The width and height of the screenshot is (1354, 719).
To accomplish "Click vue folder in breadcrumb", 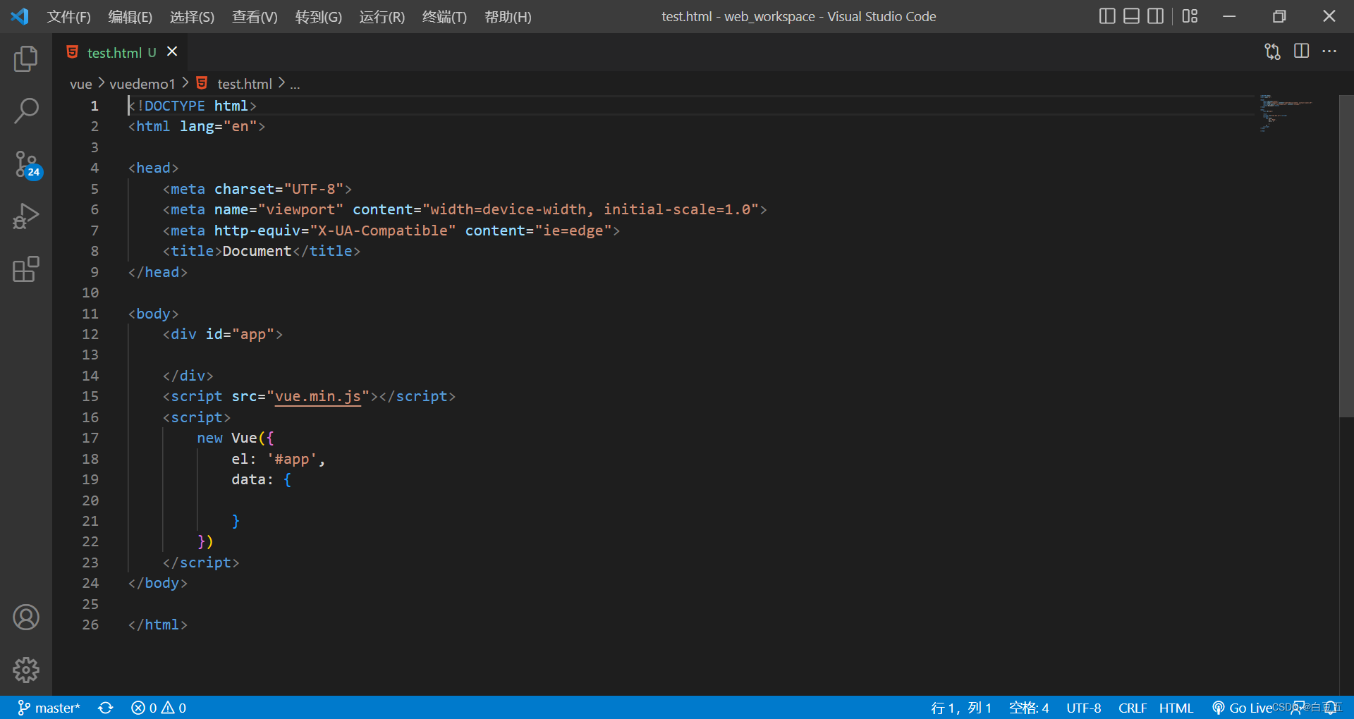I will 80,84.
